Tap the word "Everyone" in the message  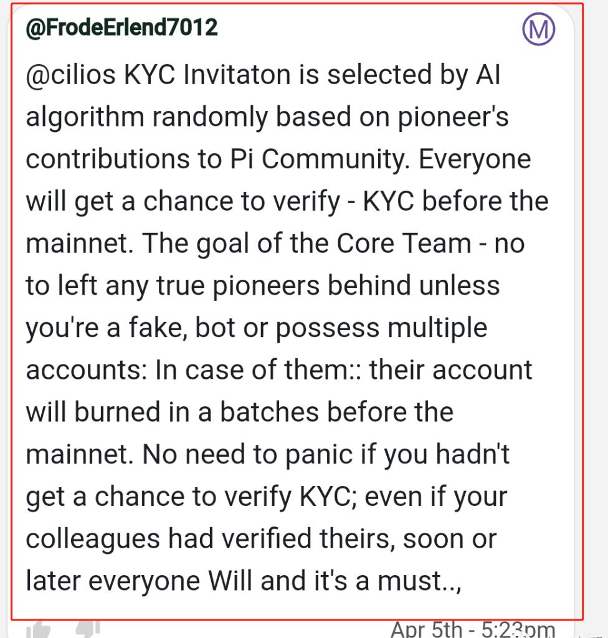475,159
